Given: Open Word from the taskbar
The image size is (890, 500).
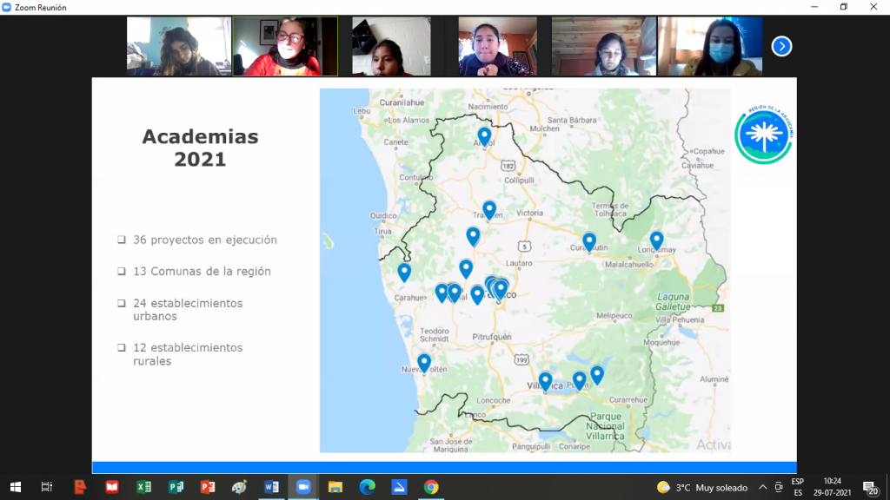Looking at the screenshot, I should 271,487.
